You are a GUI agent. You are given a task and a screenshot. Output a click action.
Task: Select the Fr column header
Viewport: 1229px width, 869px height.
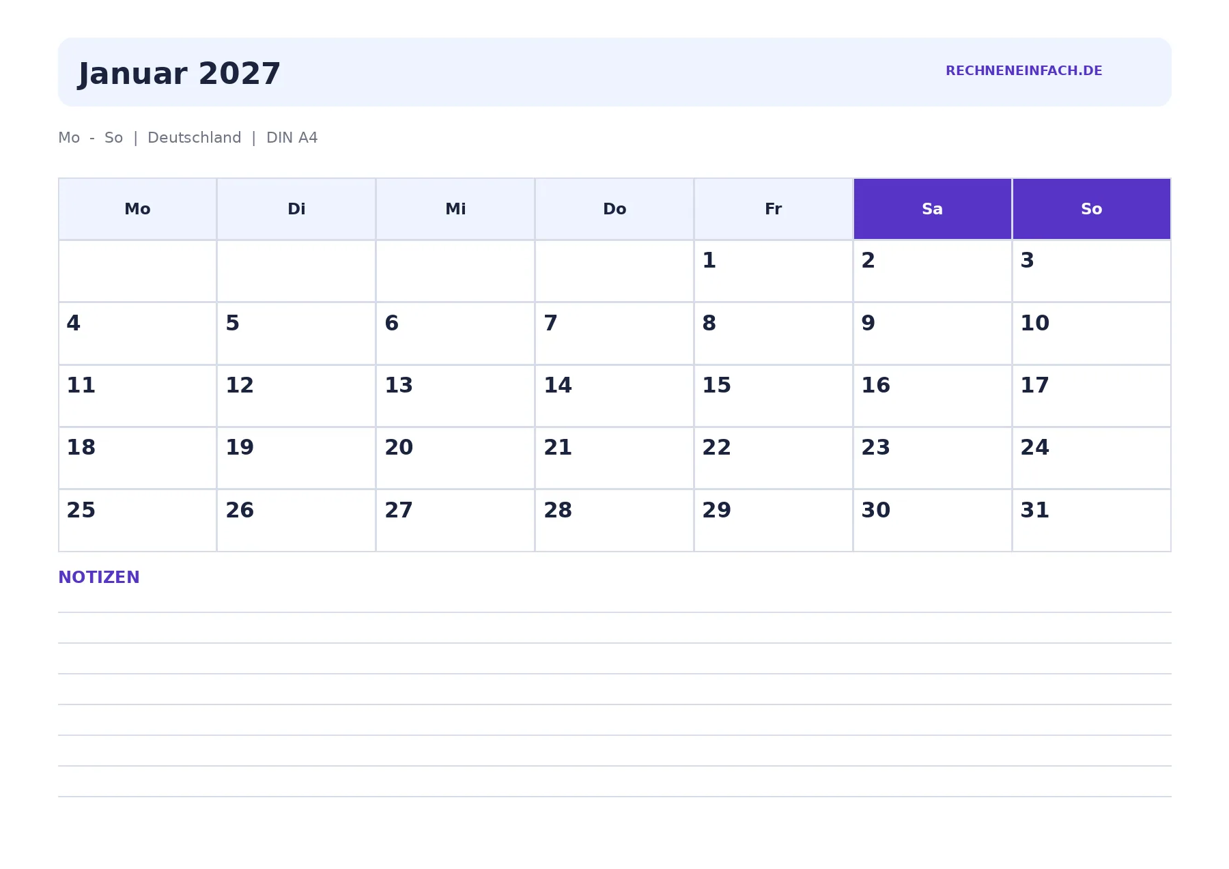tap(774, 209)
